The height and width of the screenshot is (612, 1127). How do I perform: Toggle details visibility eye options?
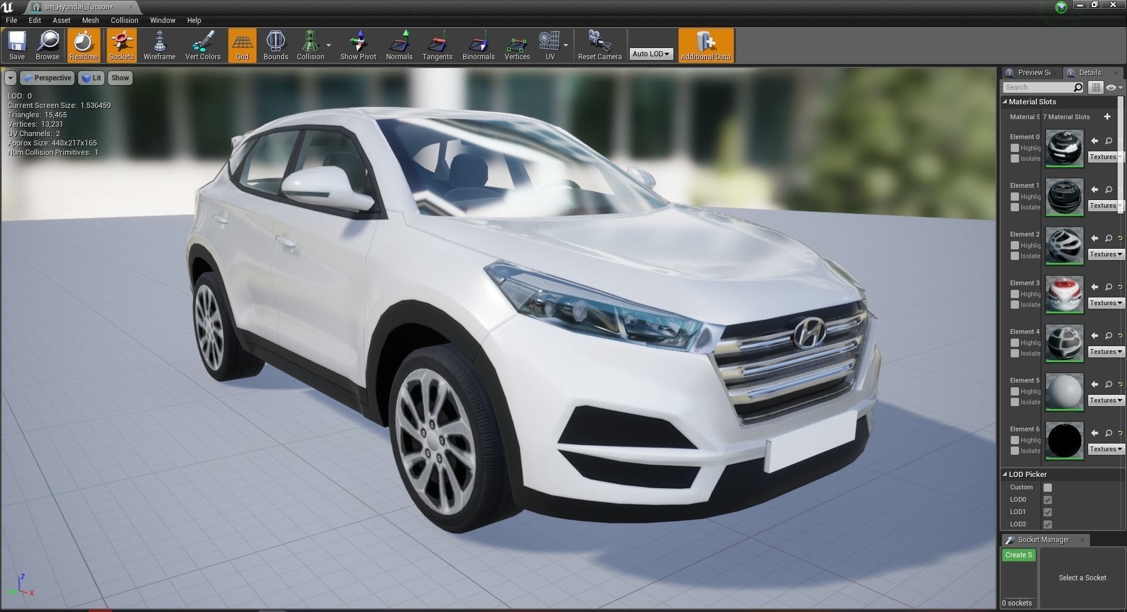pos(1113,87)
